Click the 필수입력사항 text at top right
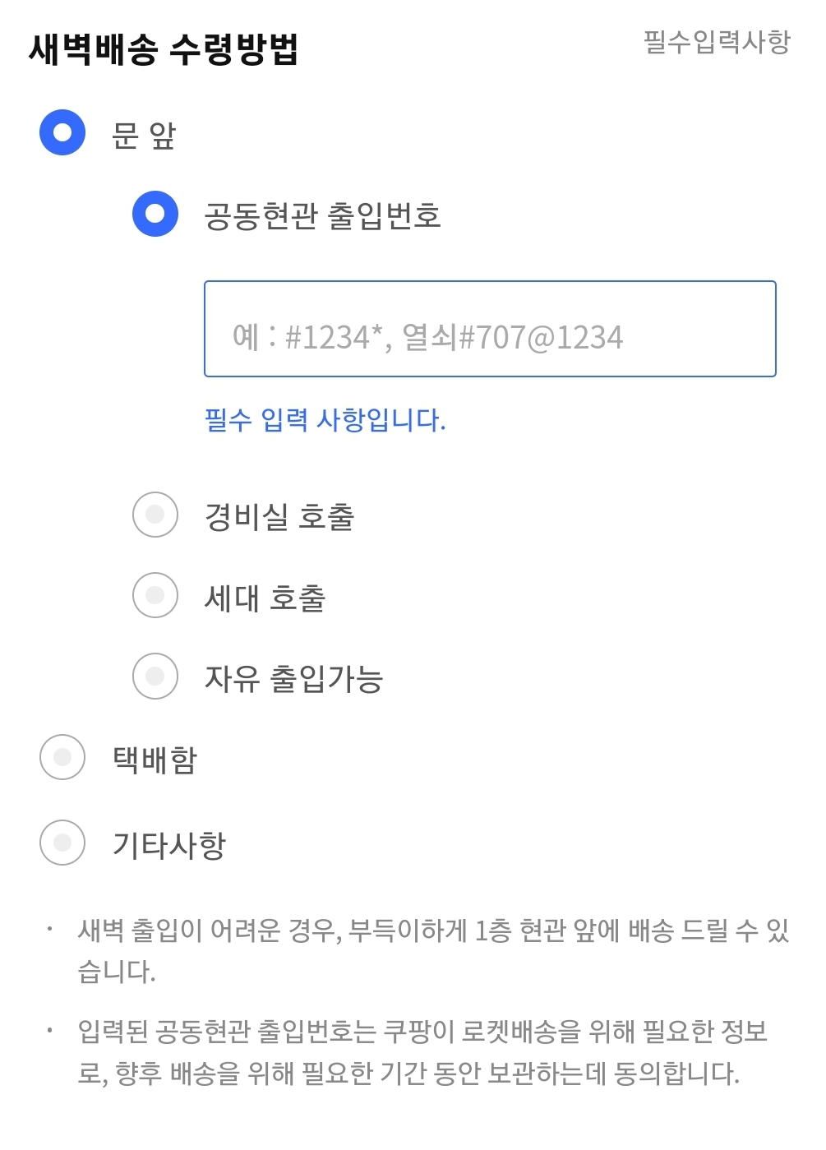826x1150 pixels. pyautogui.click(x=717, y=41)
